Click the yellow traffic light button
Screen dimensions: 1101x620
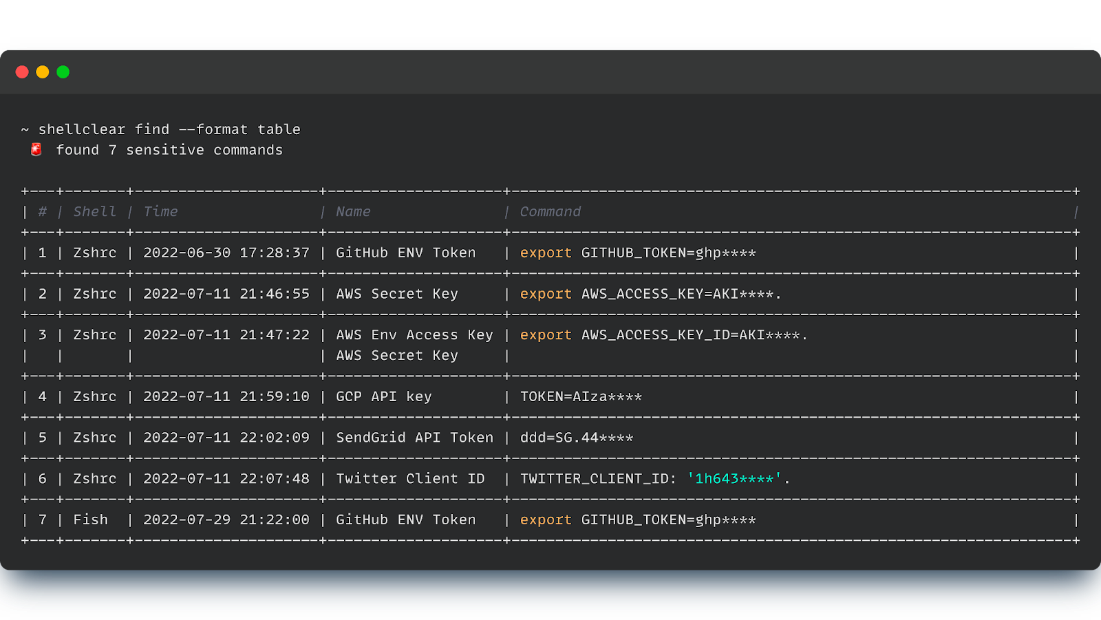tap(43, 72)
